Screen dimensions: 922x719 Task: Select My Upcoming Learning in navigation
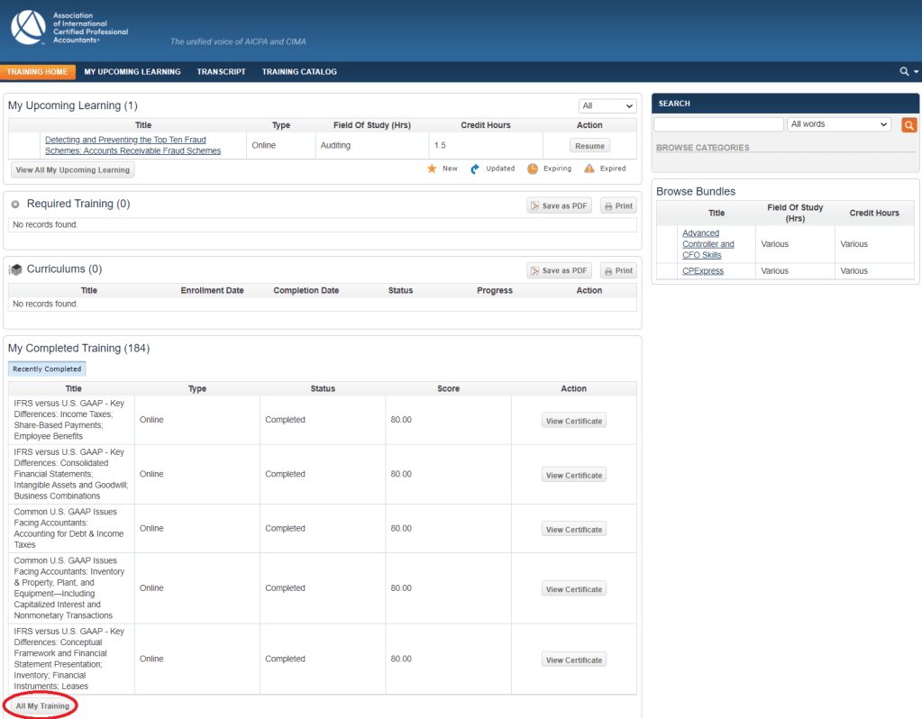[x=132, y=72]
